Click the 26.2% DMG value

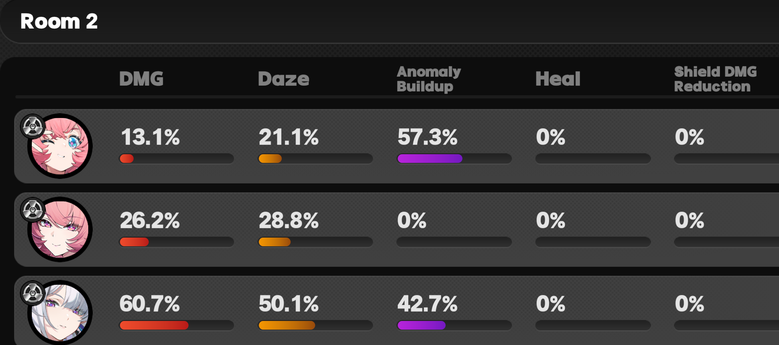pos(150,221)
